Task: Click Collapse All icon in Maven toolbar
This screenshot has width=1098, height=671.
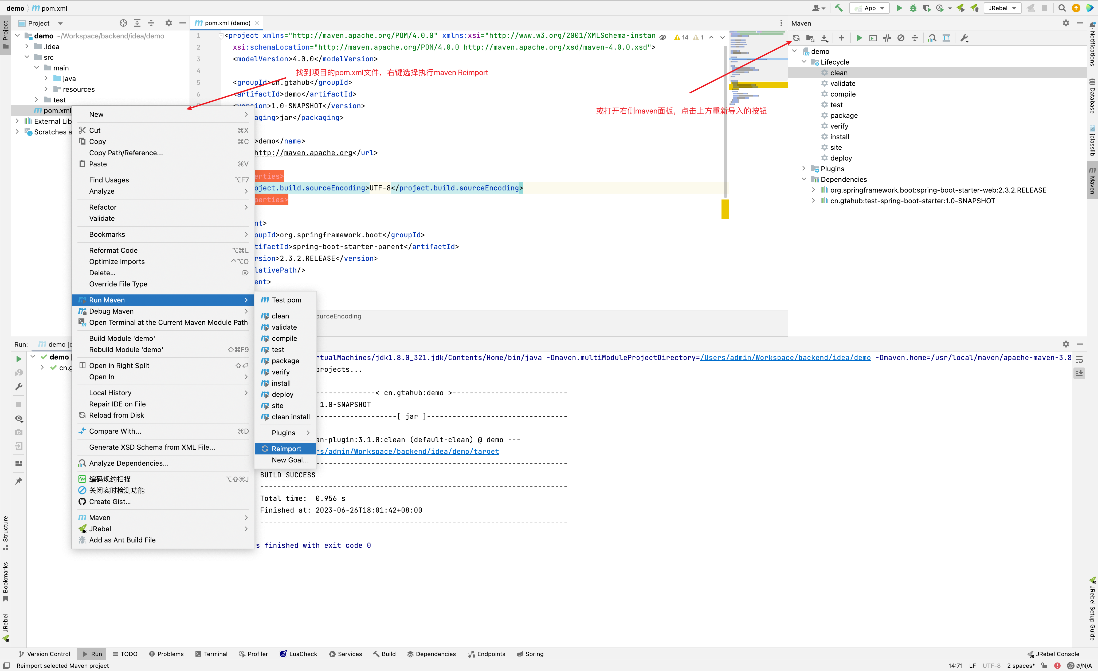Action: [x=915, y=38]
